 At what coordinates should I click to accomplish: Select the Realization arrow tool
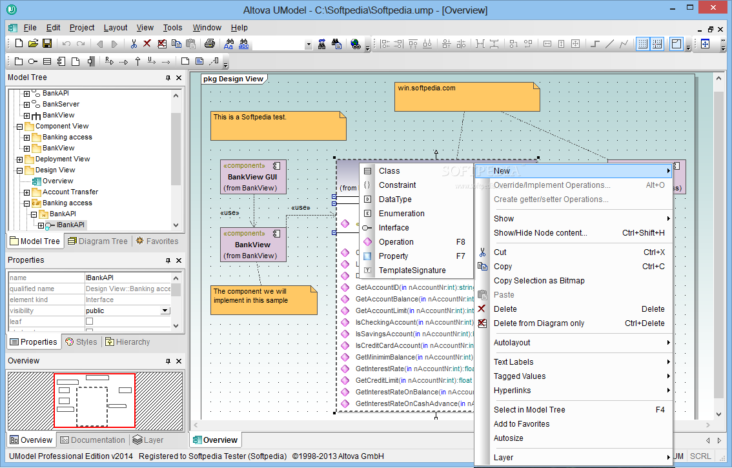point(109,61)
